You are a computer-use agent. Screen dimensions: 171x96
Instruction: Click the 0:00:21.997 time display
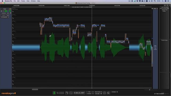pos(79,93)
